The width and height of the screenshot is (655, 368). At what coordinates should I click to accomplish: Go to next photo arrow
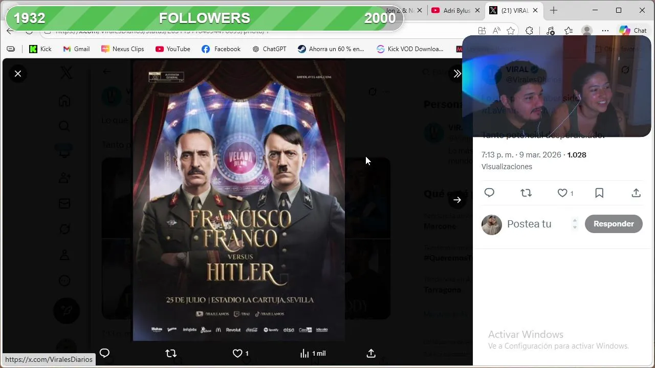click(x=457, y=200)
